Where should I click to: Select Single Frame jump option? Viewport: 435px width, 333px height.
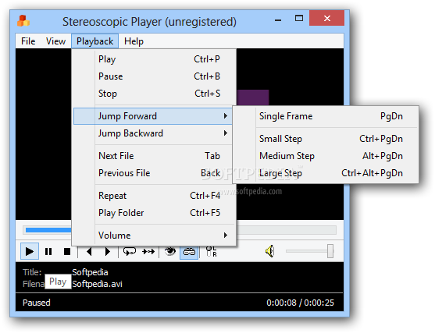click(x=326, y=116)
